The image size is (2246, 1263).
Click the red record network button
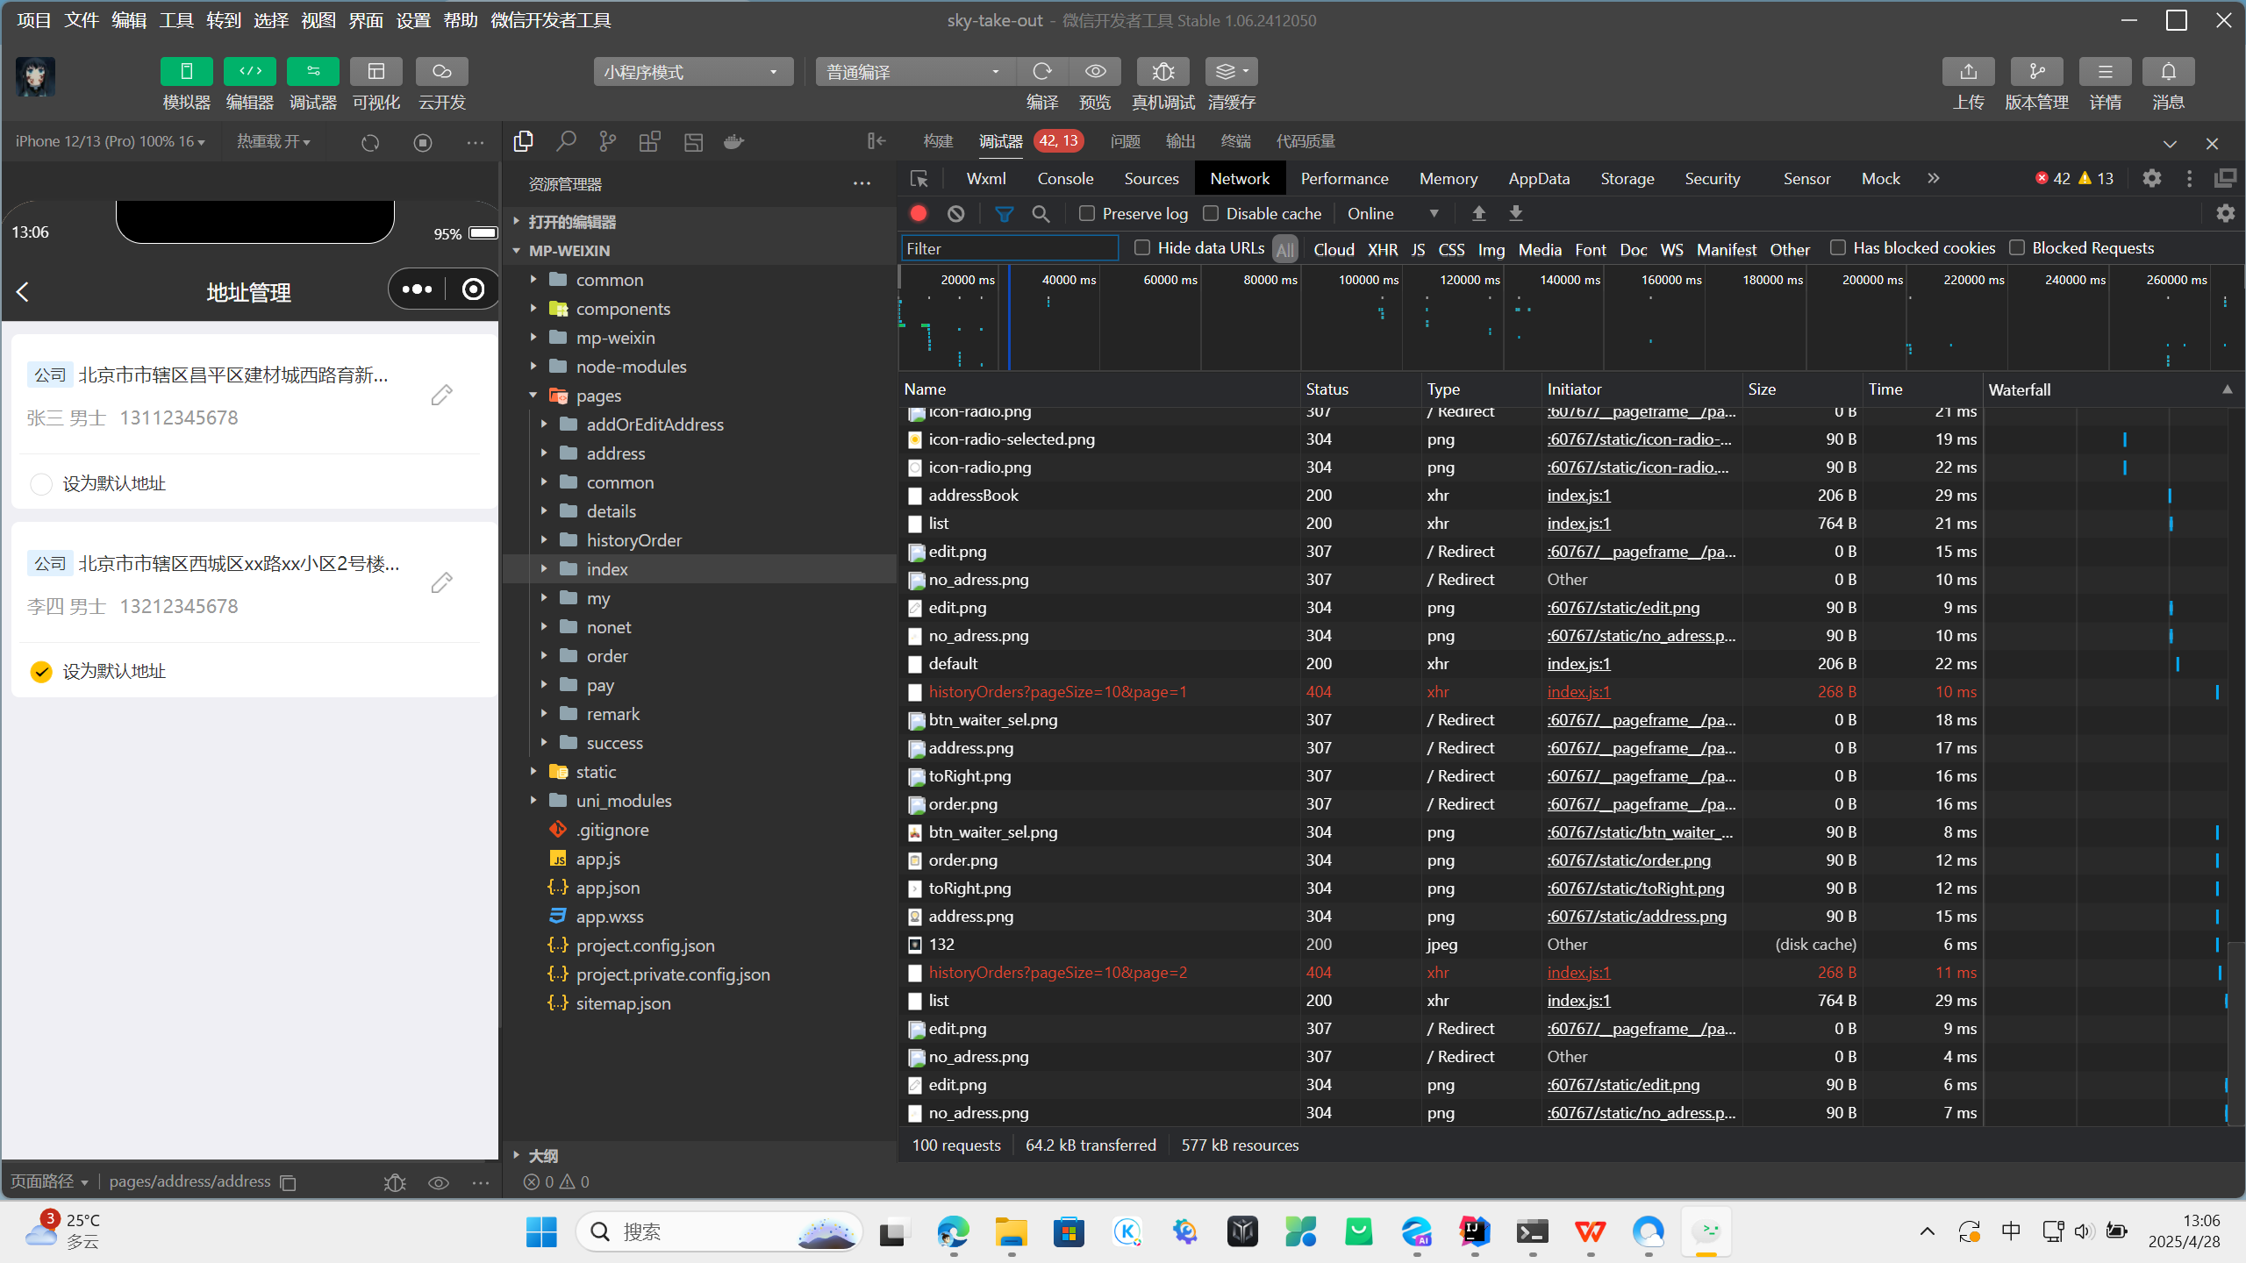coord(919,213)
